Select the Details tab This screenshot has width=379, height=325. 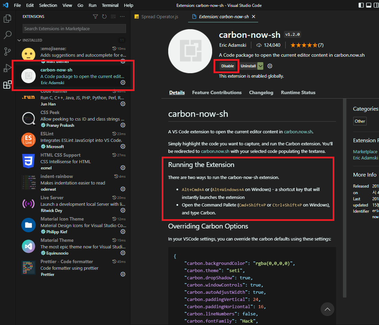coord(177,92)
